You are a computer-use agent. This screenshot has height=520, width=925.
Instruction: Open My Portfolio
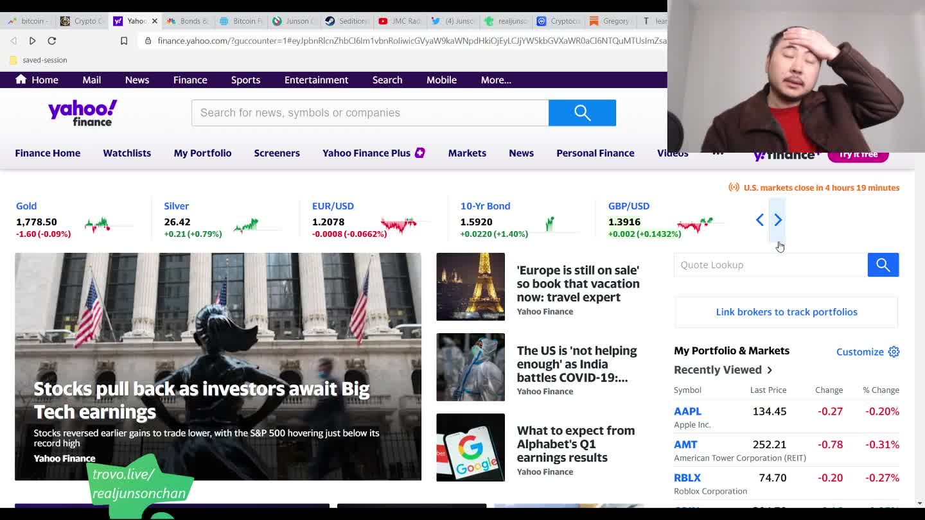click(x=202, y=153)
